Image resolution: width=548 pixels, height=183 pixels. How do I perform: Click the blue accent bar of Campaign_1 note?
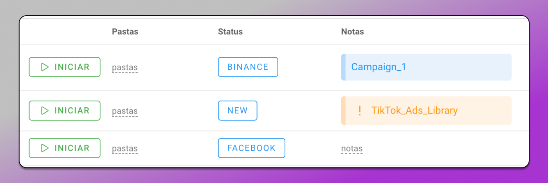pos(343,67)
